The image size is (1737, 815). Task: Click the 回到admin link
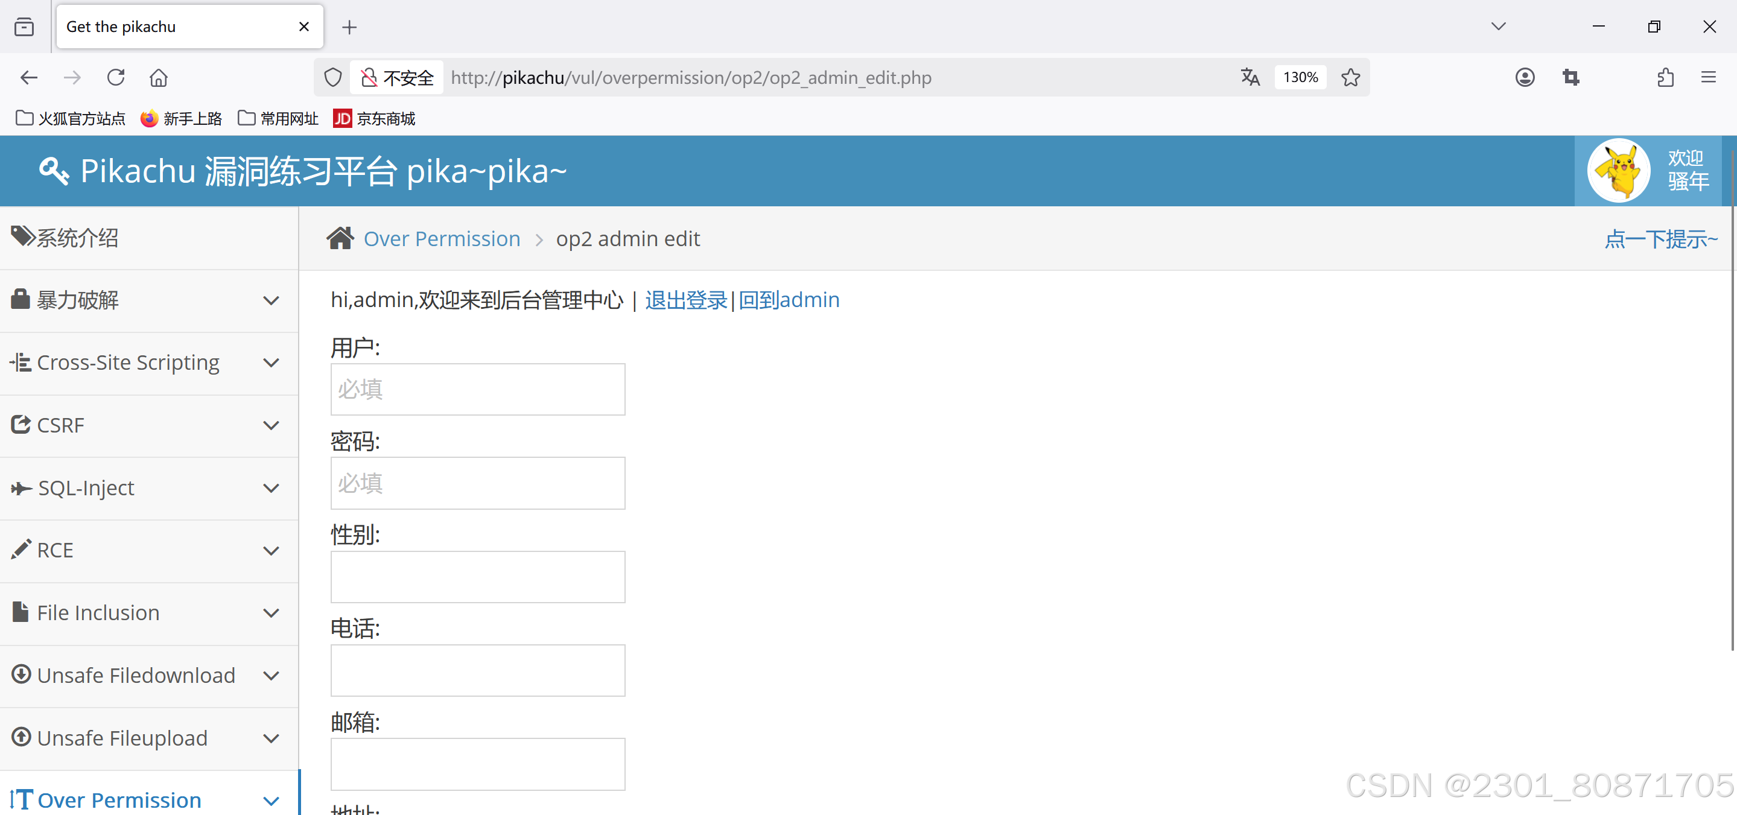[x=789, y=300]
